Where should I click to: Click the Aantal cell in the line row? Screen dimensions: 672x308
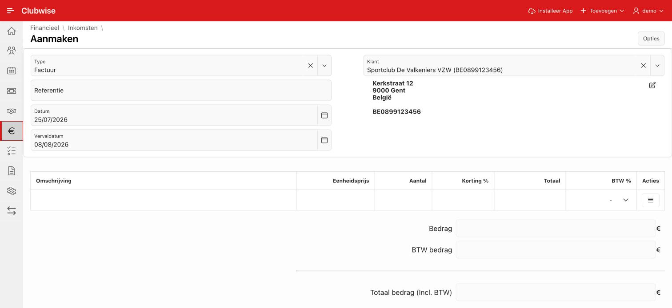coord(404,200)
